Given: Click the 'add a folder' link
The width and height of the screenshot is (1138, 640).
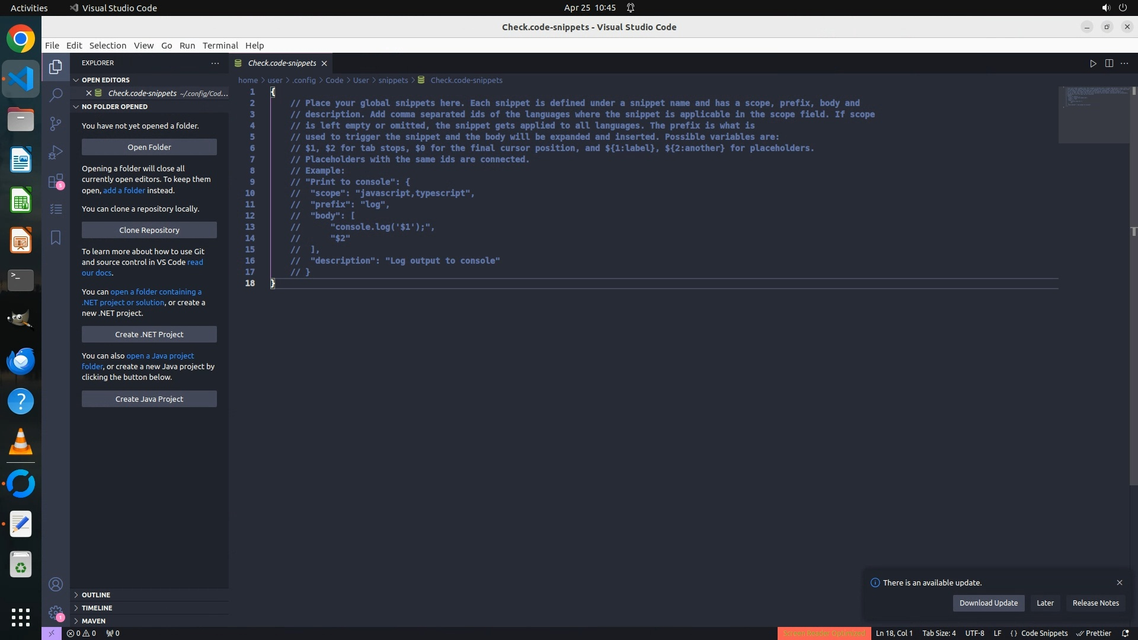Looking at the screenshot, I should click(x=124, y=191).
